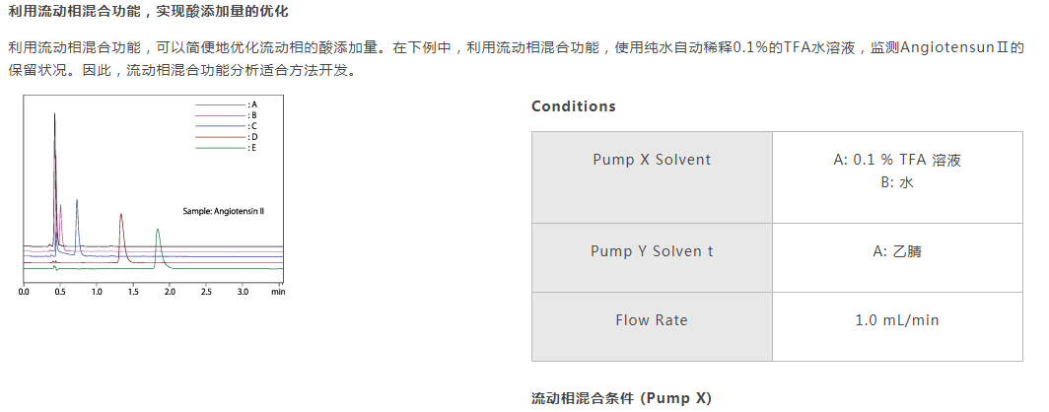
Task: Click the green peak near 1.8 min
Action: tap(158, 246)
